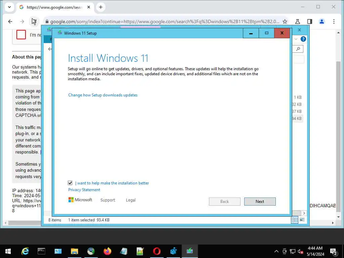Maximize the Windows 11 Setup window

coord(266,33)
